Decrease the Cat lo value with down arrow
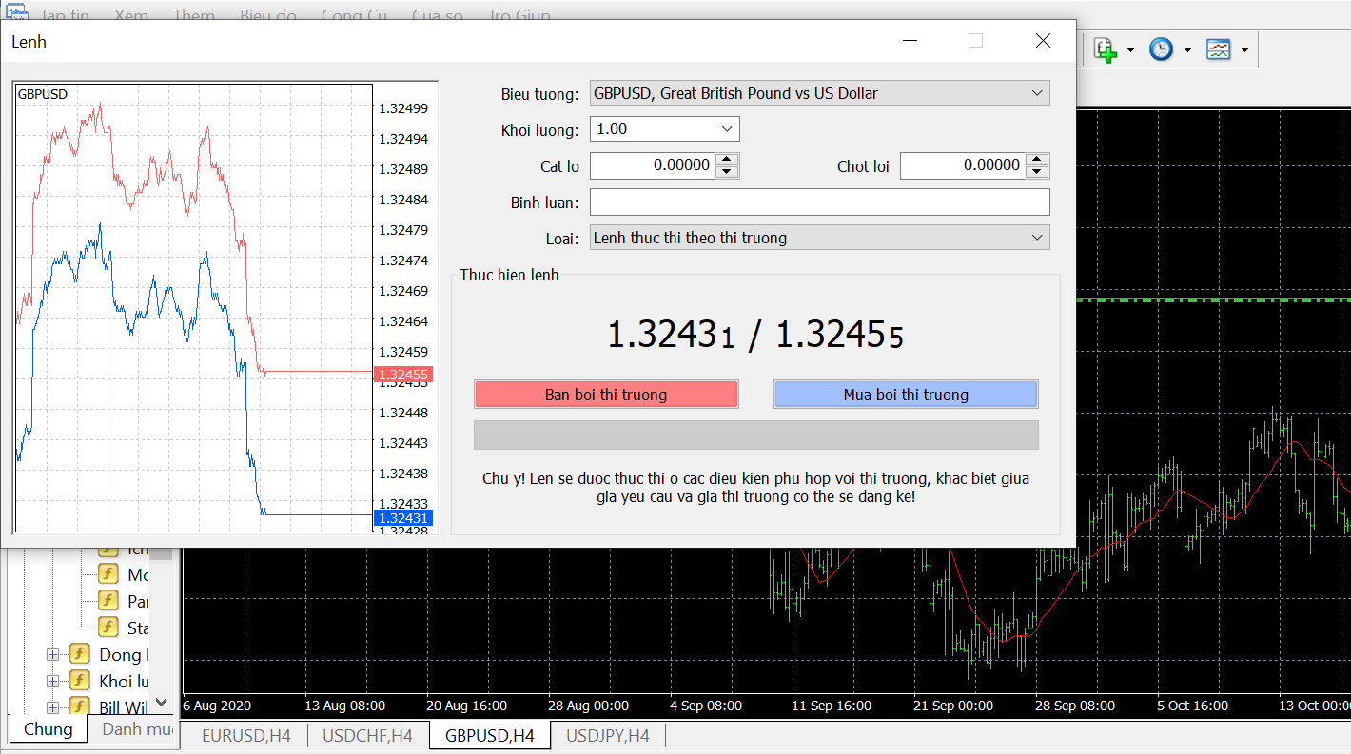1351x754 pixels. (x=727, y=171)
